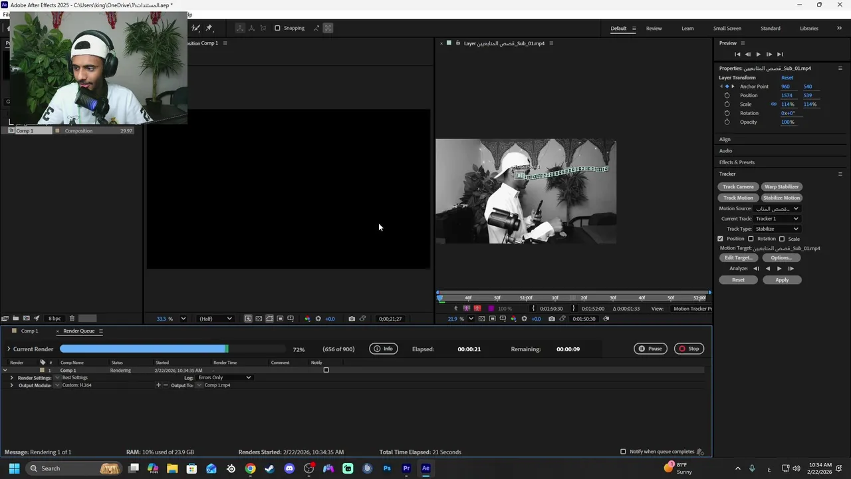Open Properties panel menu
The image size is (851, 479).
(x=840, y=68)
